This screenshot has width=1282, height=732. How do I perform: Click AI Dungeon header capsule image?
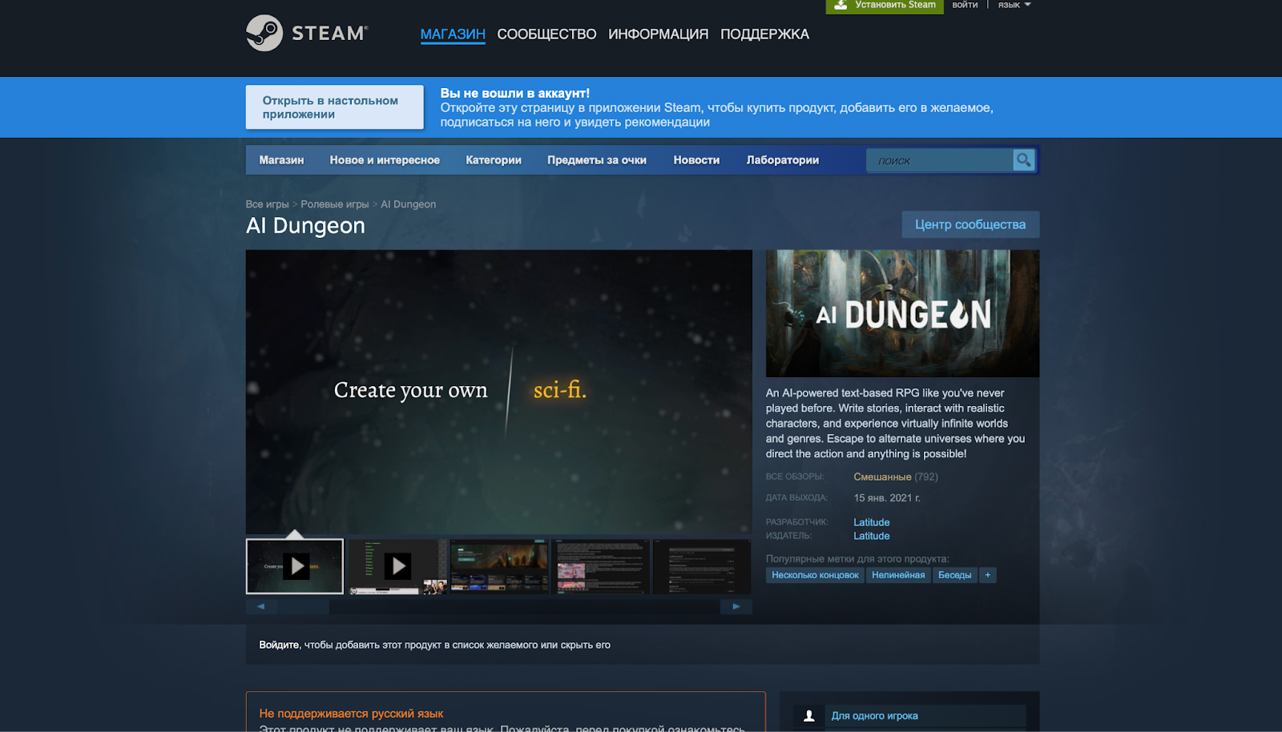(x=902, y=313)
